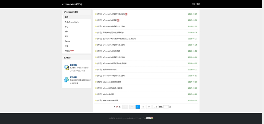Click yellow bullet of eParameters row
Viewport: 264px width, 124px height.
(x=96, y=100)
